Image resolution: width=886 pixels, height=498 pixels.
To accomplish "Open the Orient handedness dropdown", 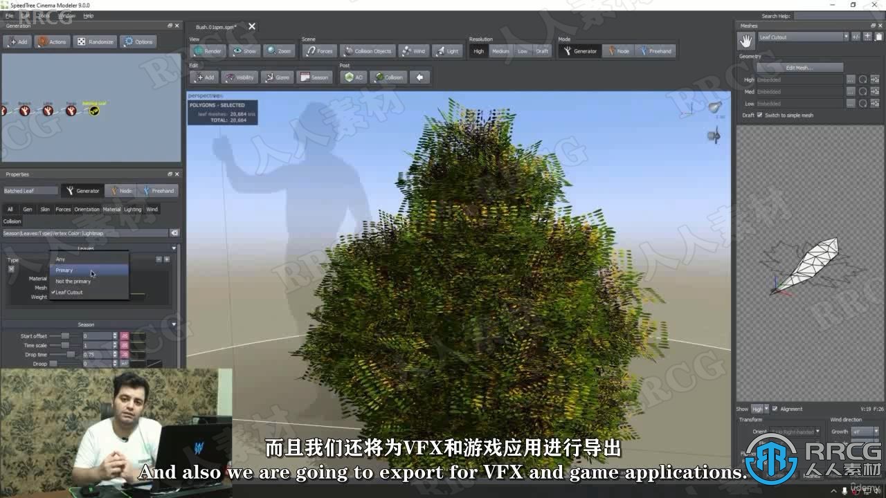I will click(x=795, y=432).
